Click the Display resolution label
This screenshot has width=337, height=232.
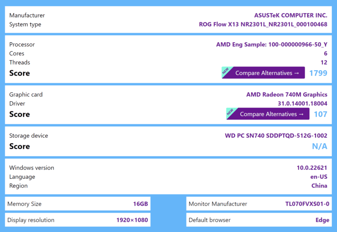click(31, 220)
